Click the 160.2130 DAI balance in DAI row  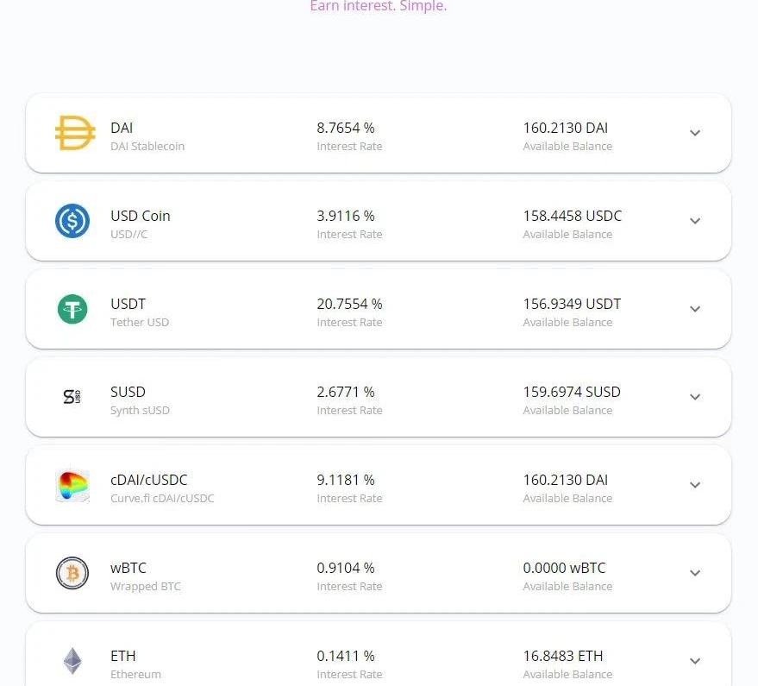click(x=565, y=128)
